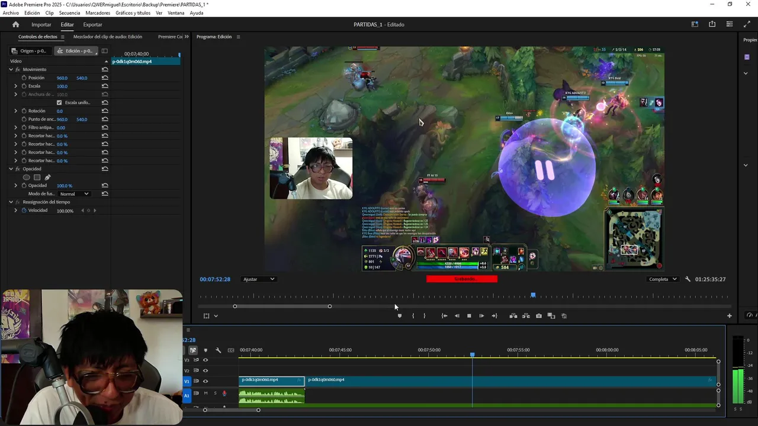Open the Modo de fusión Normal dropdown

[x=74, y=193]
